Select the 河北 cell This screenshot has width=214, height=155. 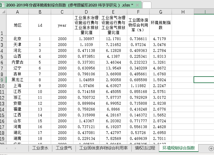click(17, 51)
